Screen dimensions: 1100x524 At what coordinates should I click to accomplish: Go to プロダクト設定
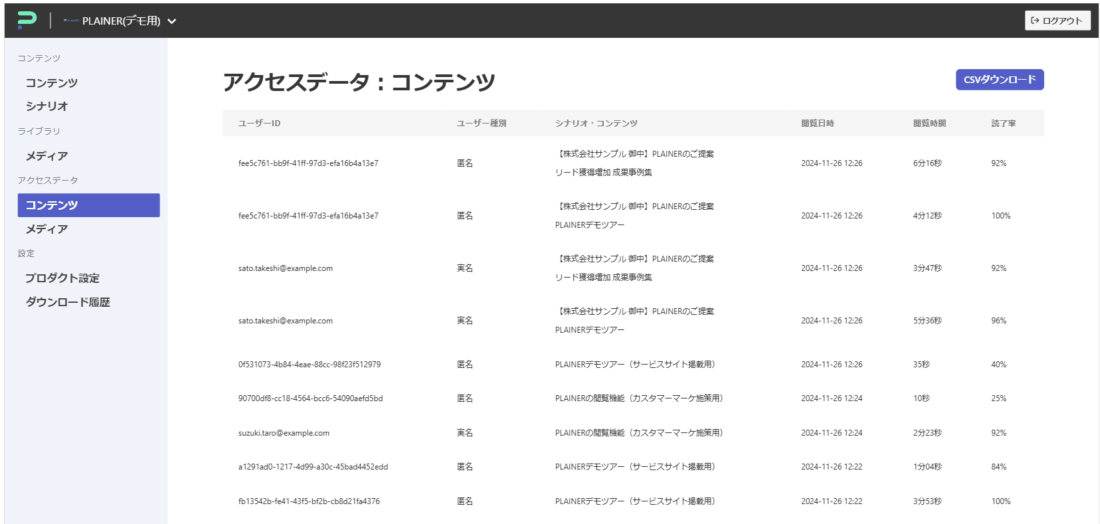pos(62,278)
